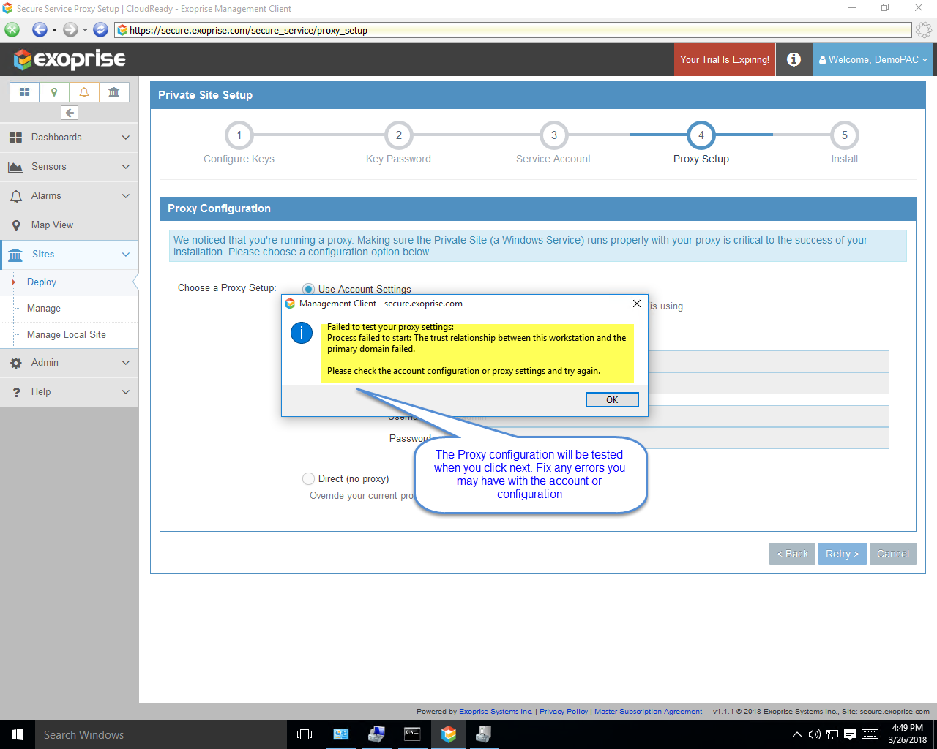Open Task View on the taskbar
Screen dimensions: 937x749
click(305, 734)
